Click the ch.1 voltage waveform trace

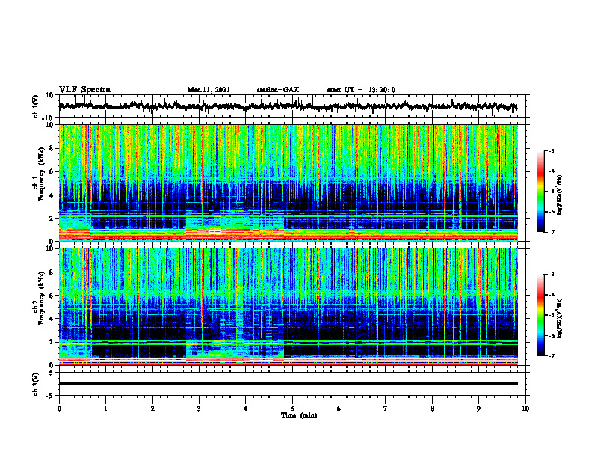pos(288,106)
